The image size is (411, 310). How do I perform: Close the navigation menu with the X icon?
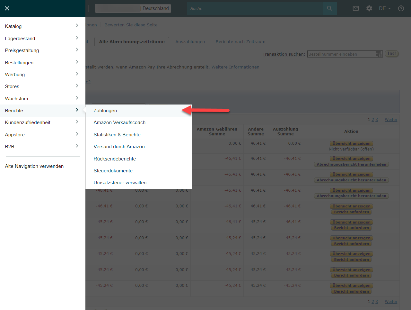[7, 8]
